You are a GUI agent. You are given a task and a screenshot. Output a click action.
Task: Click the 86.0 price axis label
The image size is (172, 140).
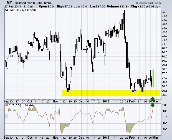pyautogui.click(x=165, y=86)
